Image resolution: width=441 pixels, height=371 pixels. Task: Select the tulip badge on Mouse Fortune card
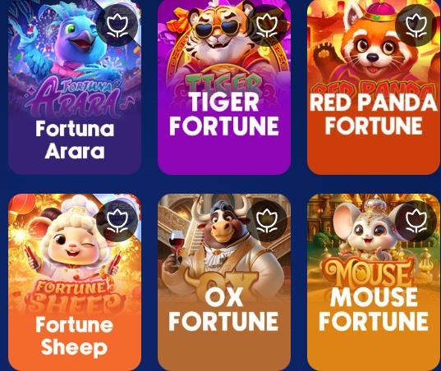(x=416, y=222)
